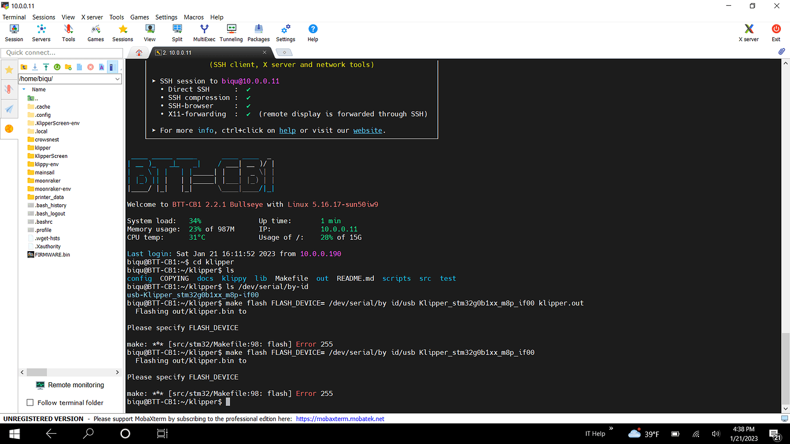Start the X server icon at right
The image size is (790, 444).
748,32
